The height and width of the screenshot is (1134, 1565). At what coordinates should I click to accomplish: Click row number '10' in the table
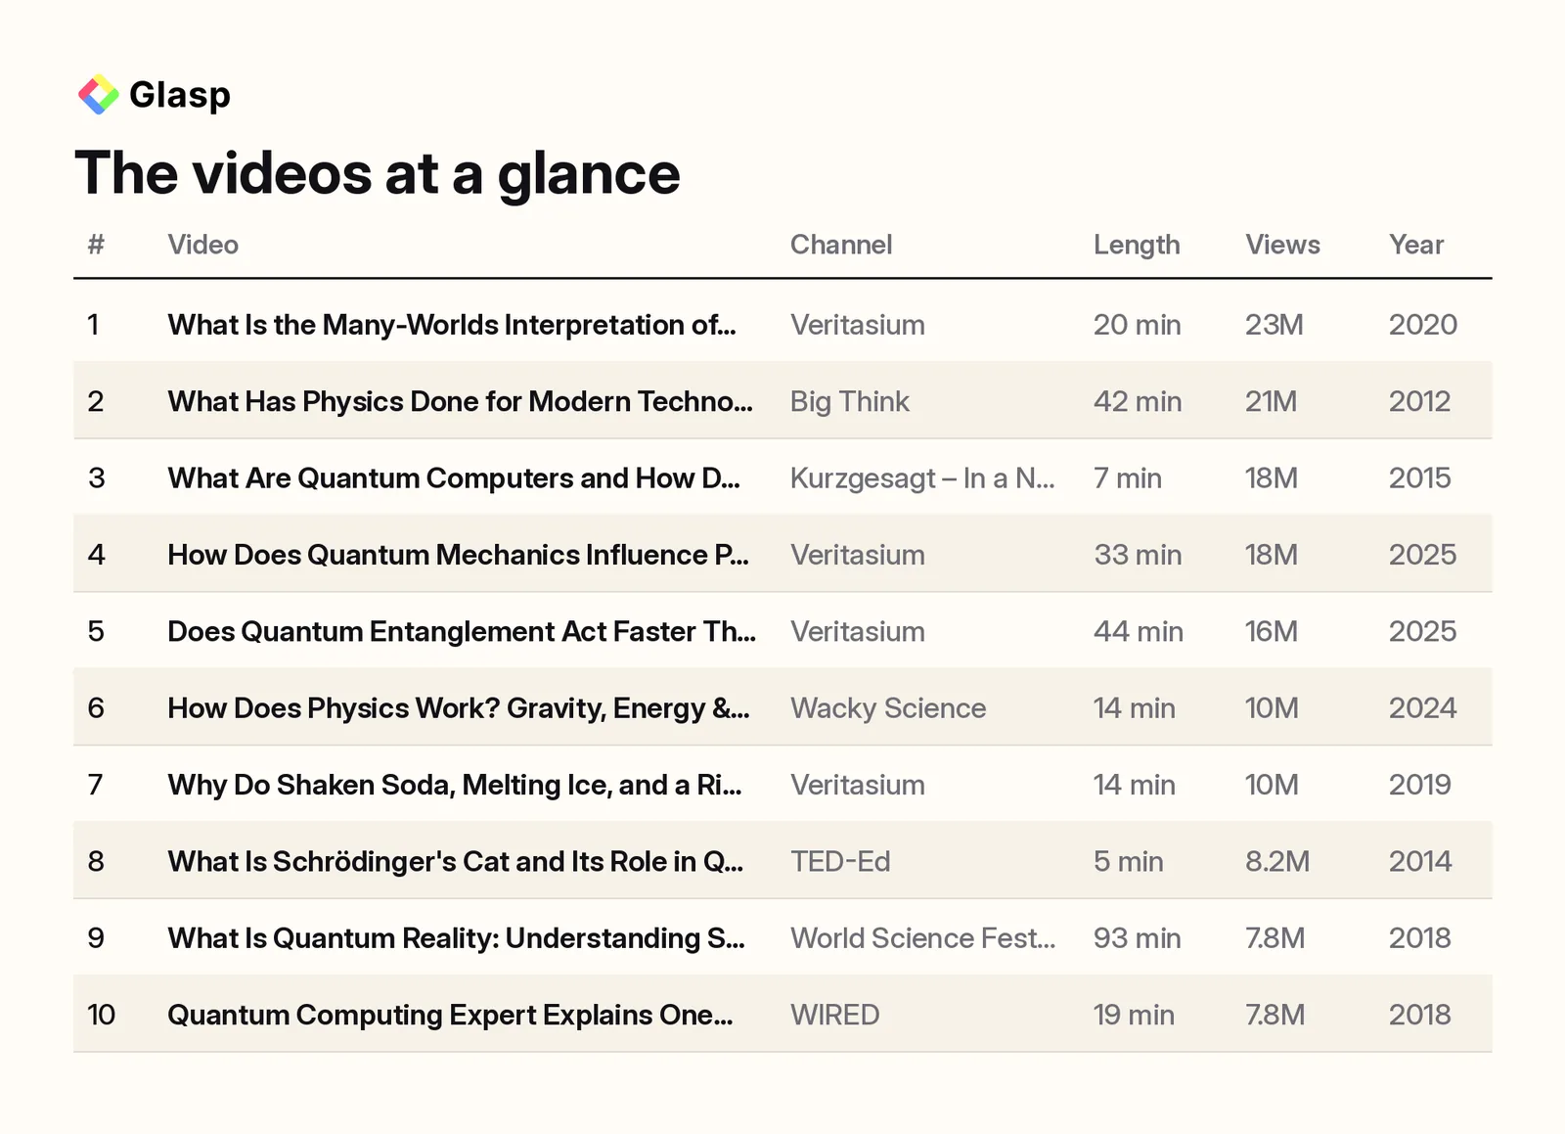coord(102,1015)
